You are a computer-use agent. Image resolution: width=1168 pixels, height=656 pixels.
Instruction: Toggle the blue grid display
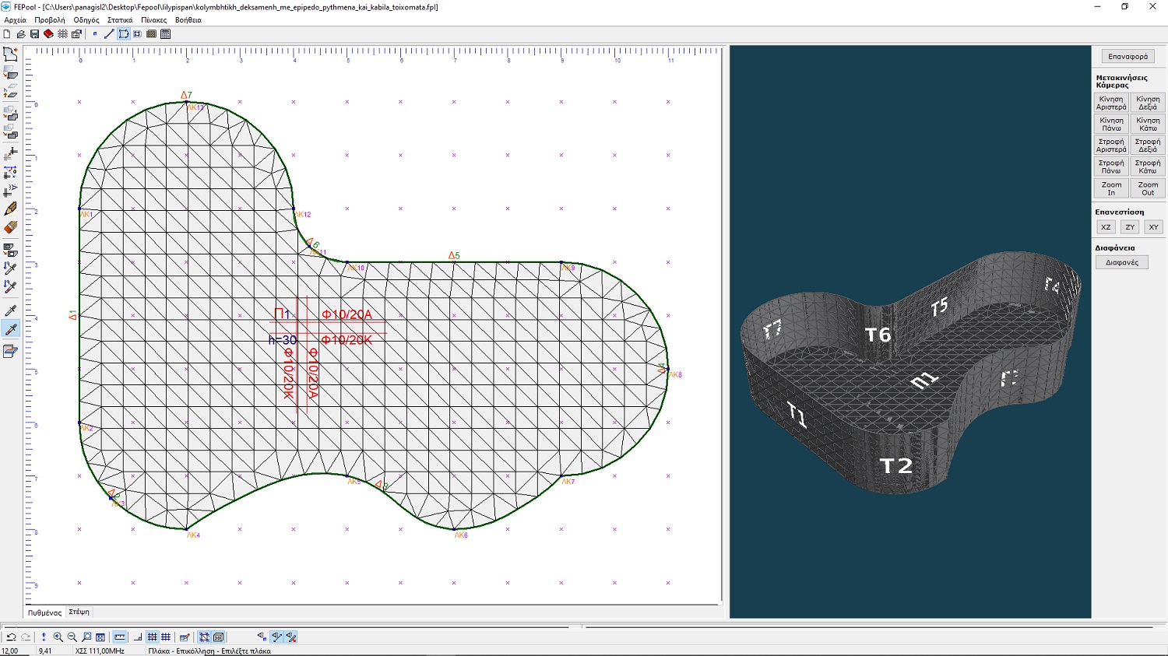pyautogui.click(x=166, y=637)
